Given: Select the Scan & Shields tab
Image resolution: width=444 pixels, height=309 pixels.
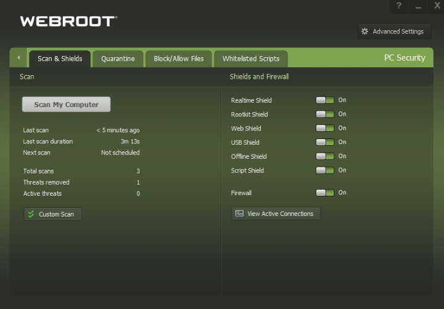Looking at the screenshot, I should 60,59.
